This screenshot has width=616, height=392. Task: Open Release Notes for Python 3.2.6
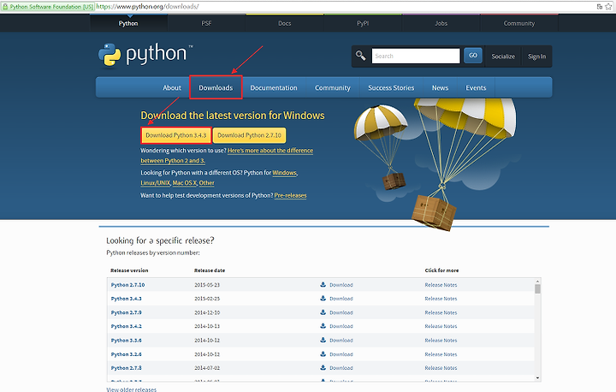click(441, 354)
